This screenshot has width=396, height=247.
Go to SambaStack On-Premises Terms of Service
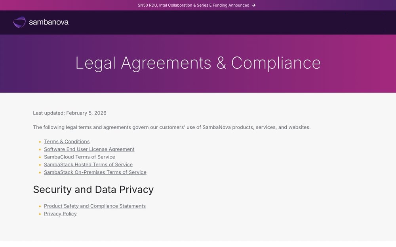click(95, 172)
